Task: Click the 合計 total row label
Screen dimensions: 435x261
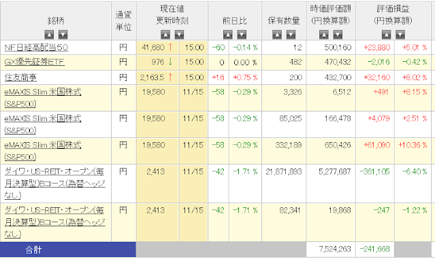Action: [x=33, y=250]
